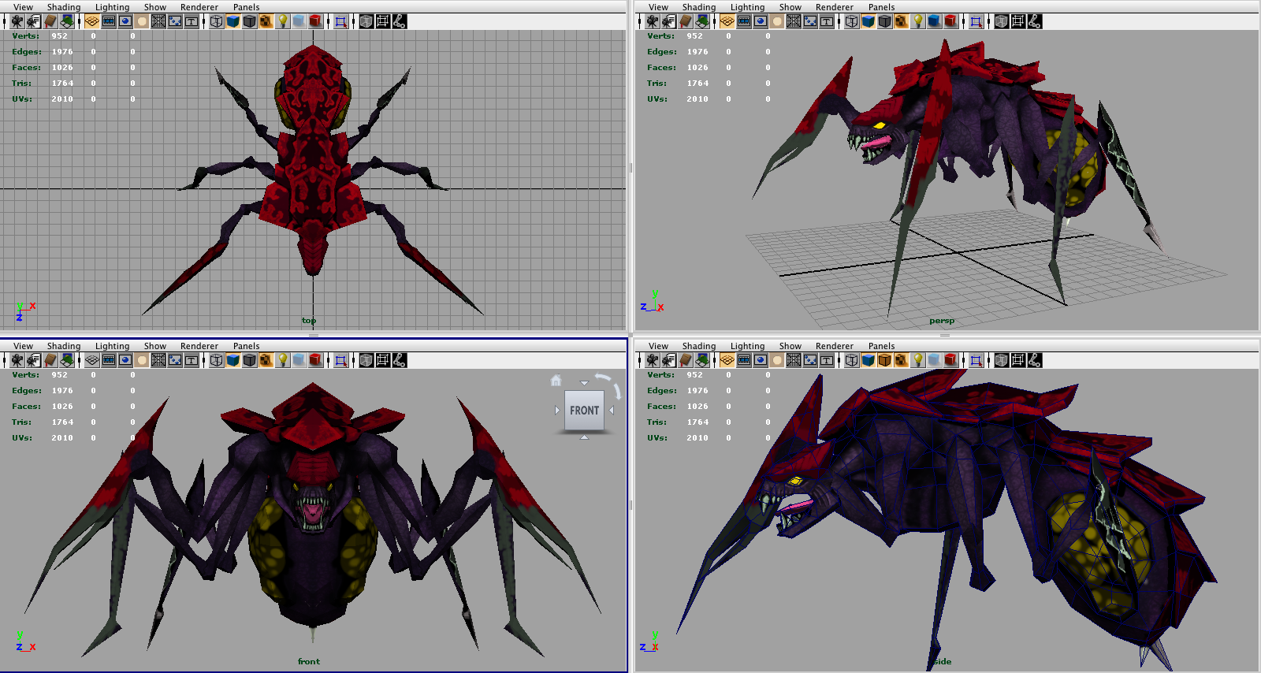
Task: Open Shading menu in top panel
Action: coord(64,7)
